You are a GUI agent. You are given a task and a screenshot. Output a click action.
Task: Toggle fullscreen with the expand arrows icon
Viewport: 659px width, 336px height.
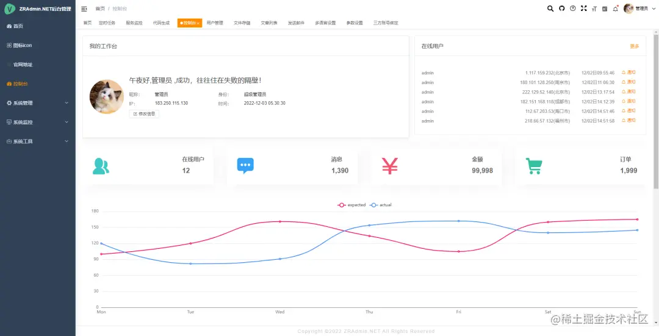tap(583, 9)
